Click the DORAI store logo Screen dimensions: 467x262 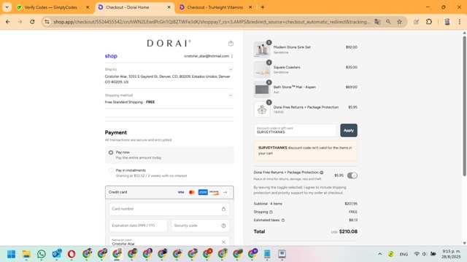[x=169, y=44]
